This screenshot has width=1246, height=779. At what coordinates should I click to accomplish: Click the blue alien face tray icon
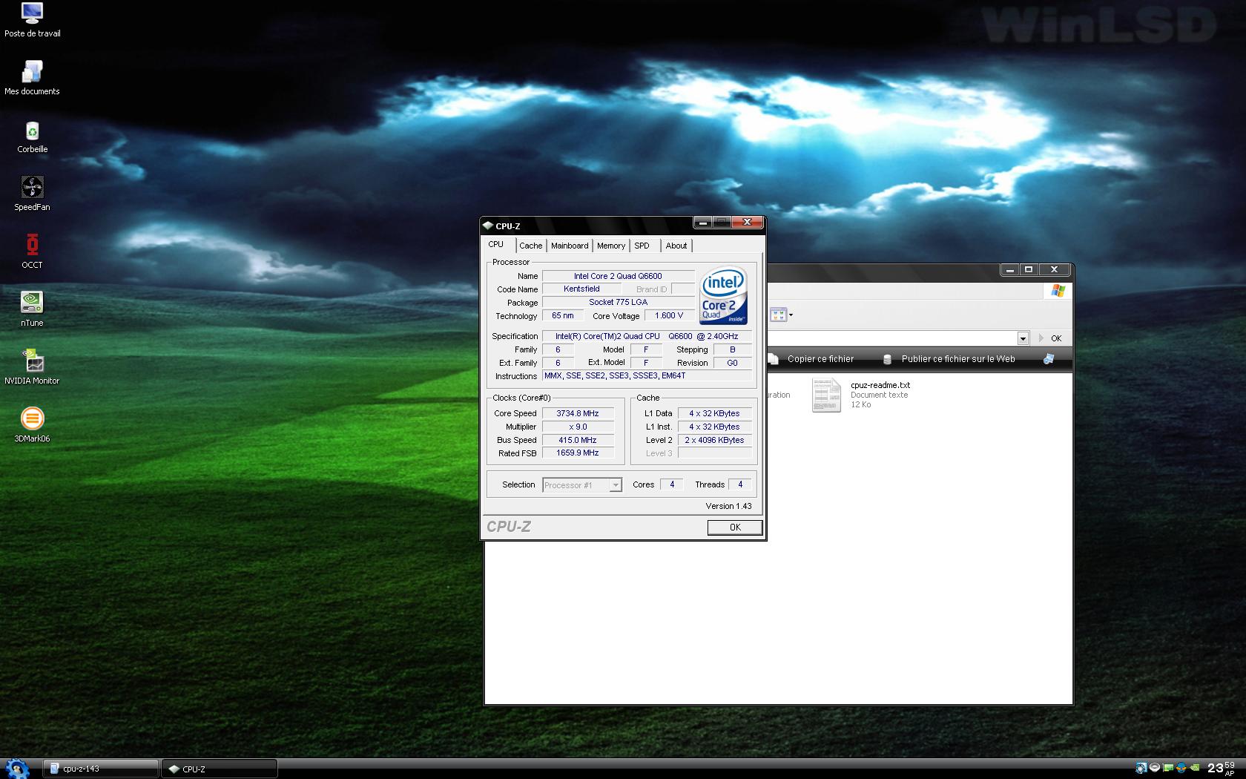pos(1181,768)
